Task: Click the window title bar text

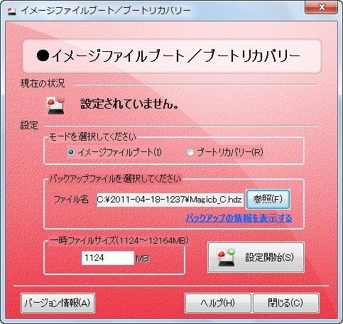Action: [106, 11]
